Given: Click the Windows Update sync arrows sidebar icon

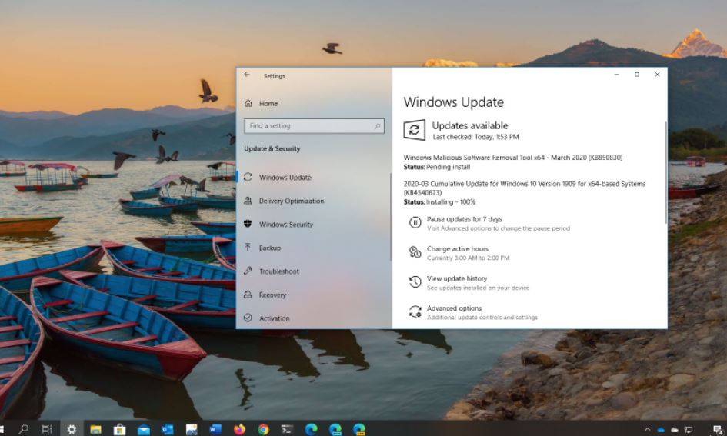Looking at the screenshot, I should (x=248, y=177).
